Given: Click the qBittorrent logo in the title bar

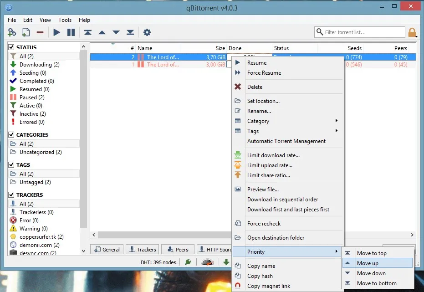Looking at the screenshot, I should [x=9, y=8].
